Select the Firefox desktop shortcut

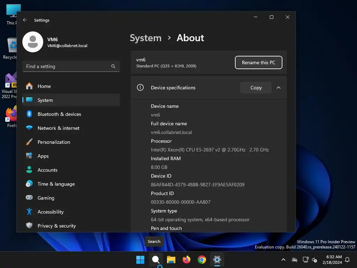tap(12, 117)
